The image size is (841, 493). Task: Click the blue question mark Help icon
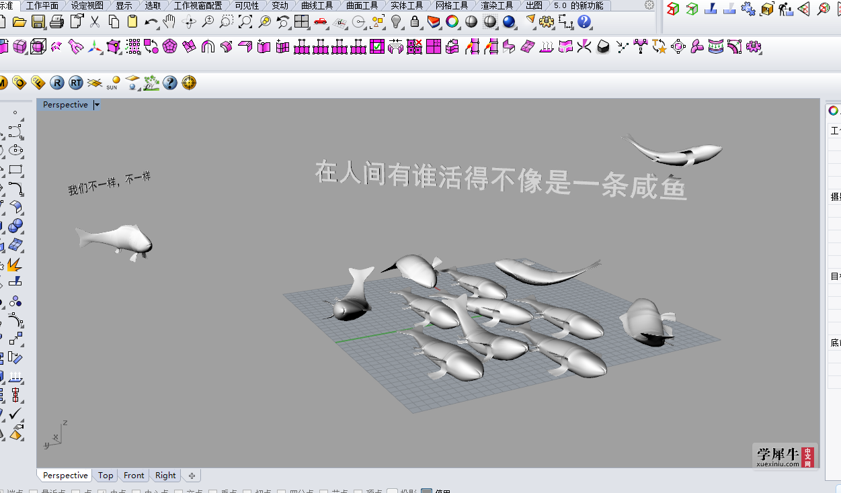[584, 21]
